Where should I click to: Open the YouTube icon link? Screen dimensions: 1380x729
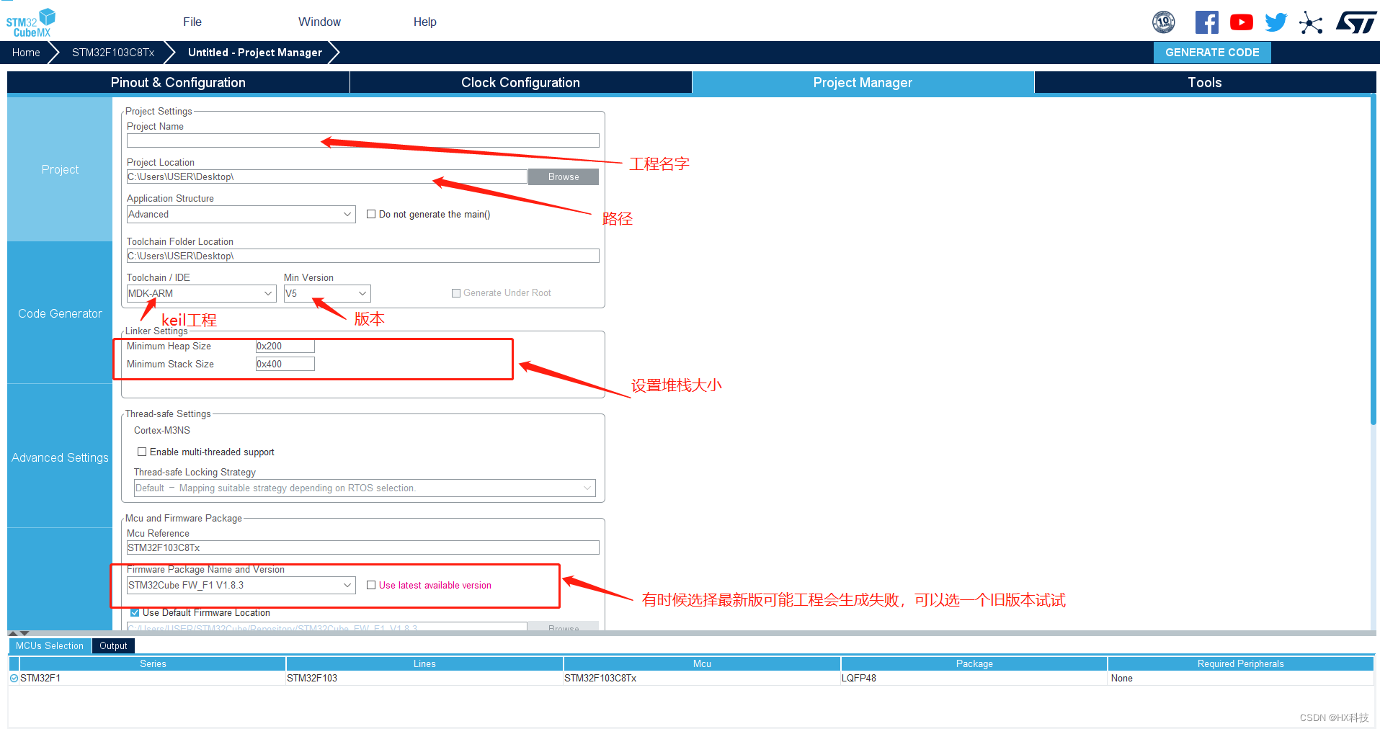1241,22
